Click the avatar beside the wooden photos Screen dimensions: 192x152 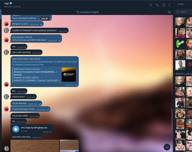click(7, 148)
